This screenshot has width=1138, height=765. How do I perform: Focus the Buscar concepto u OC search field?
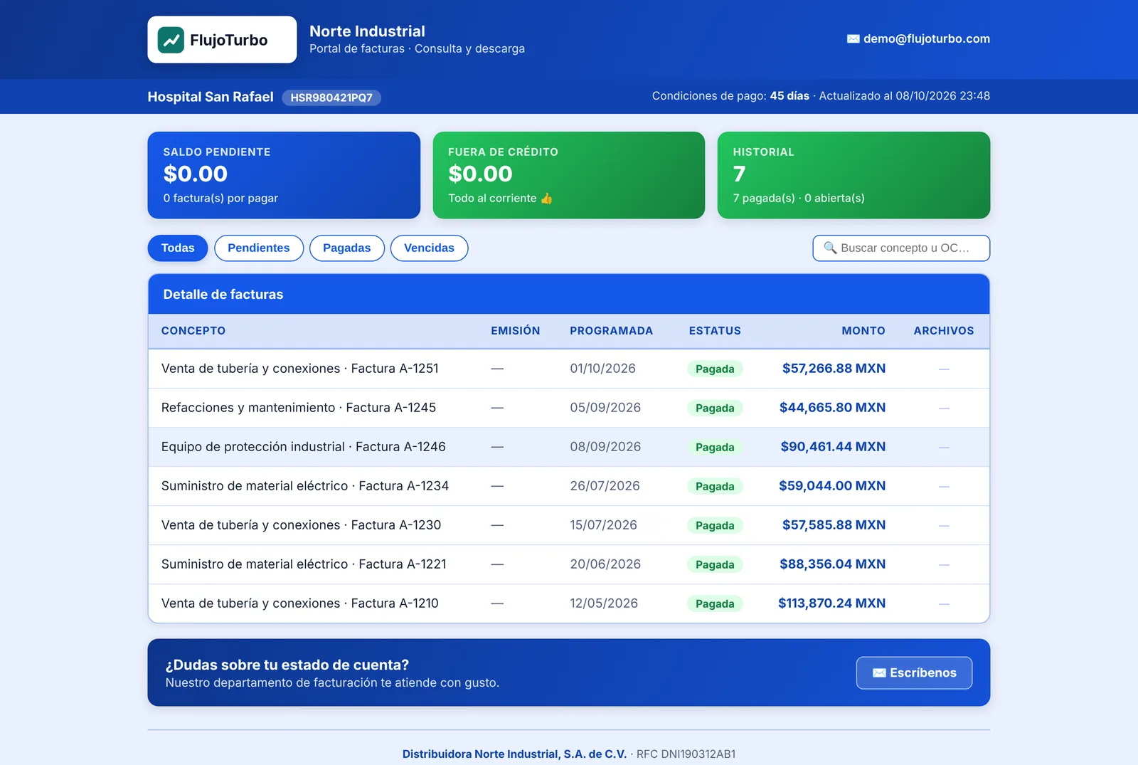click(x=901, y=248)
